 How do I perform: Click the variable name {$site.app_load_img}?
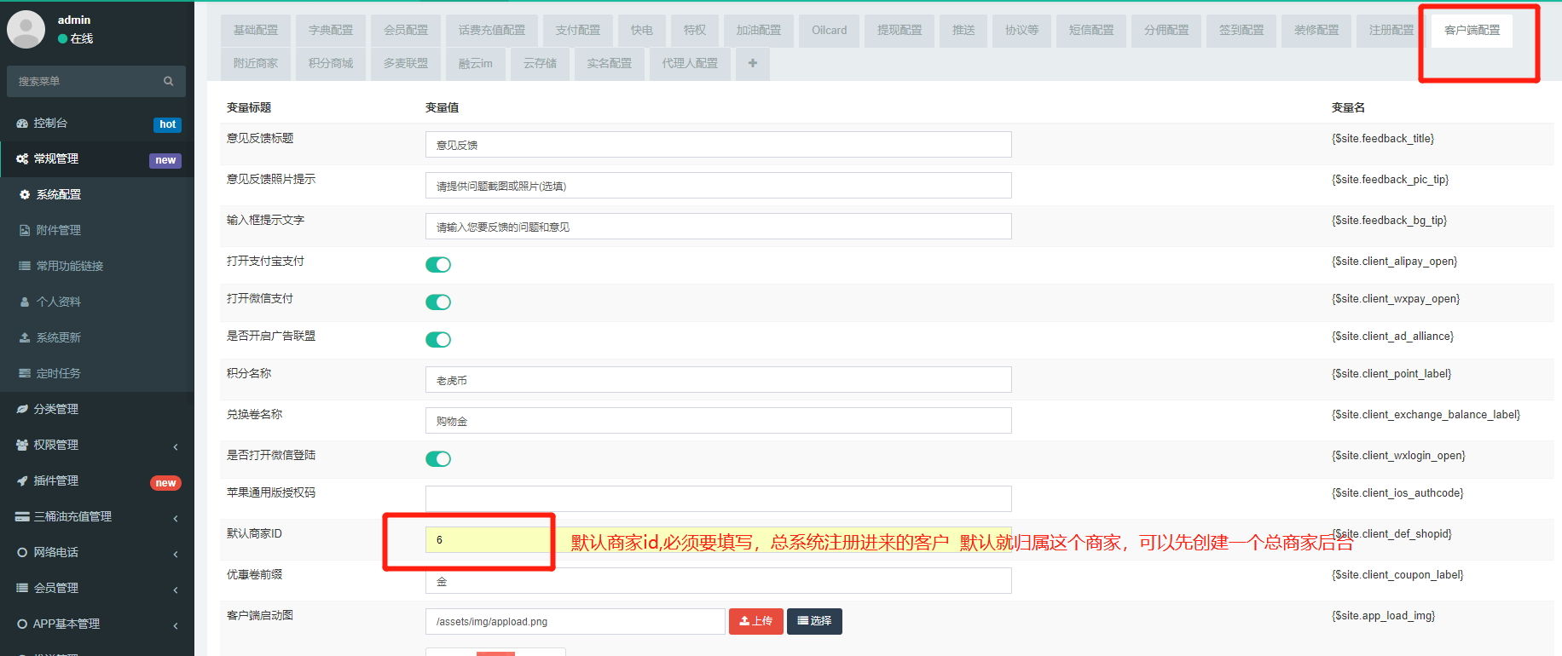tap(1384, 616)
